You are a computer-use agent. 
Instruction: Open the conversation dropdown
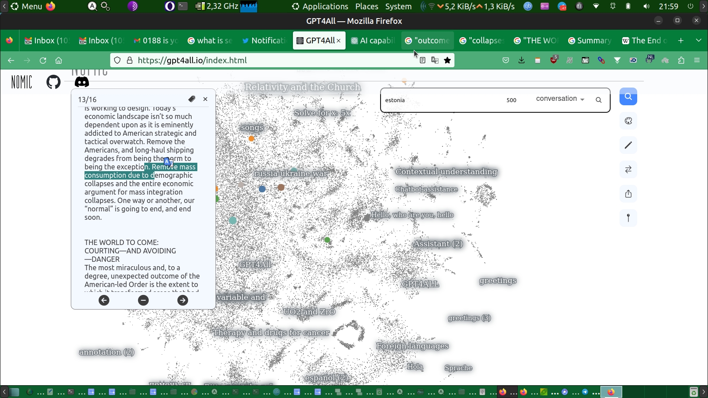pos(560,99)
